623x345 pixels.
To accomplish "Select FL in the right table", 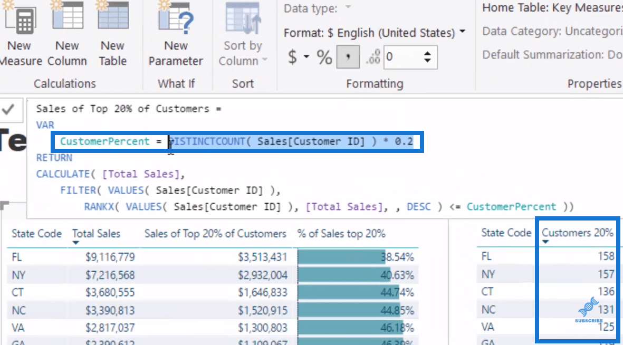I will coord(486,256).
